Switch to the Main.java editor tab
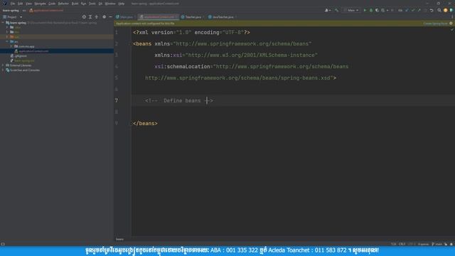Viewport: 455px width, 256px height. (125, 17)
